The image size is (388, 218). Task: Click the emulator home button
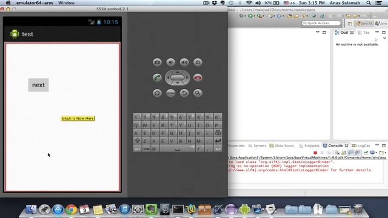157,93
